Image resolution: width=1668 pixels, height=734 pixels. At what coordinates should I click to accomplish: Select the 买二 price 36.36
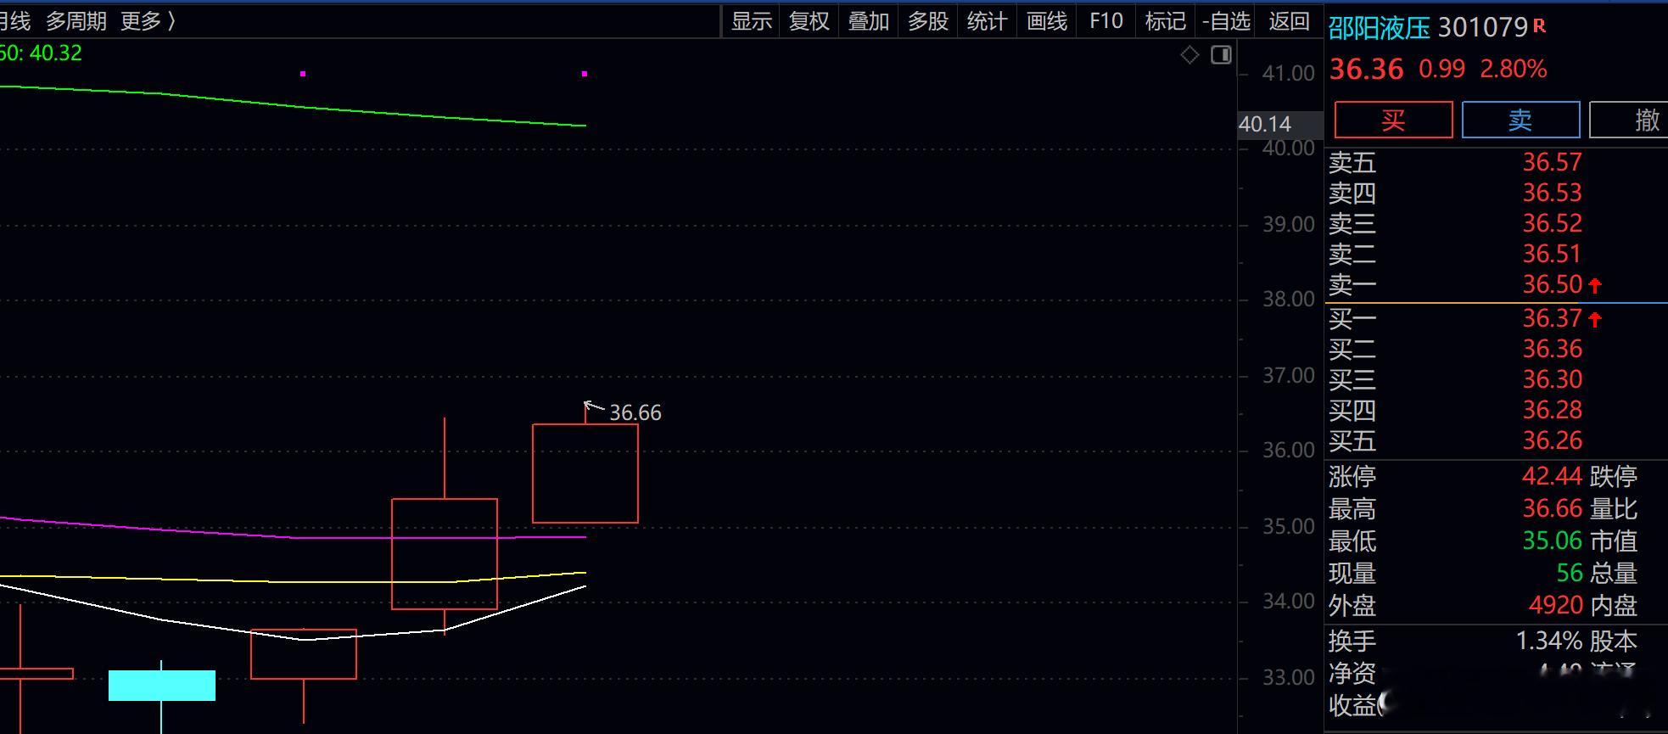1552,349
